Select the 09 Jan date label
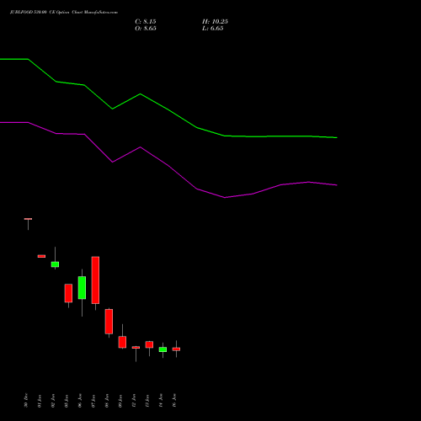This screenshot has width=421, height=421. [x=120, y=401]
